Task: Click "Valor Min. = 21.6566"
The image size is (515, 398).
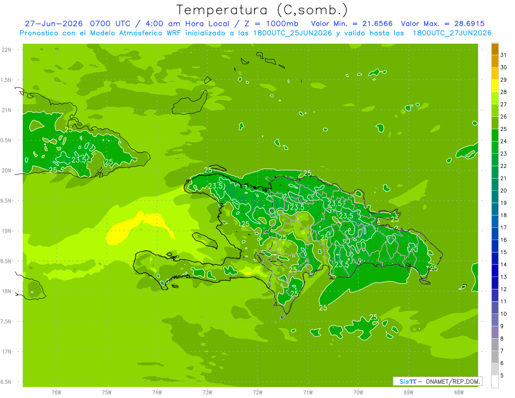Action: point(351,24)
